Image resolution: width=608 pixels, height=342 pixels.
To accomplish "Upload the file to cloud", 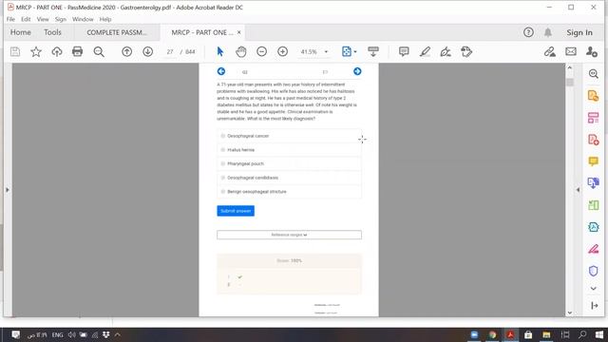I will click(x=57, y=51).
